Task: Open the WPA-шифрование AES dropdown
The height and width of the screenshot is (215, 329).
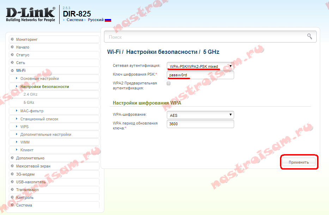Action: point(200,115)
